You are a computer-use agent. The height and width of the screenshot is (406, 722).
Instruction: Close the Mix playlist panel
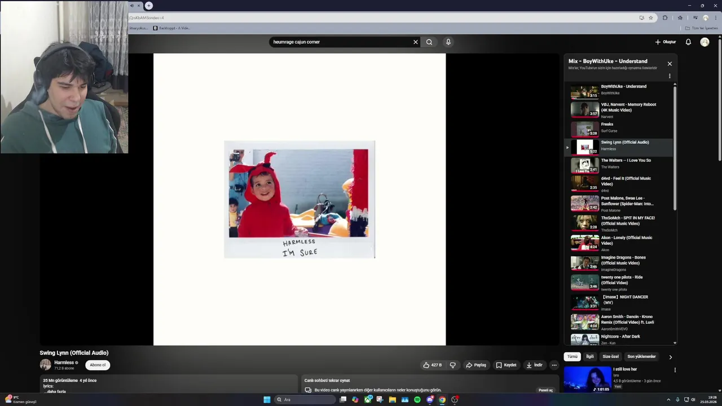(670, 64)
